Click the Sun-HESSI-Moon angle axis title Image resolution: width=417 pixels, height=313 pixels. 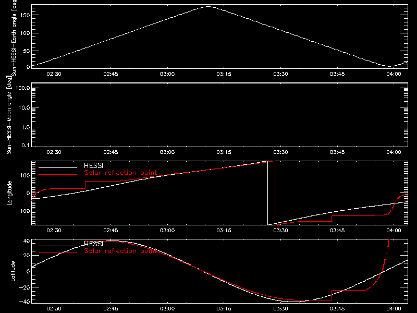9,115
